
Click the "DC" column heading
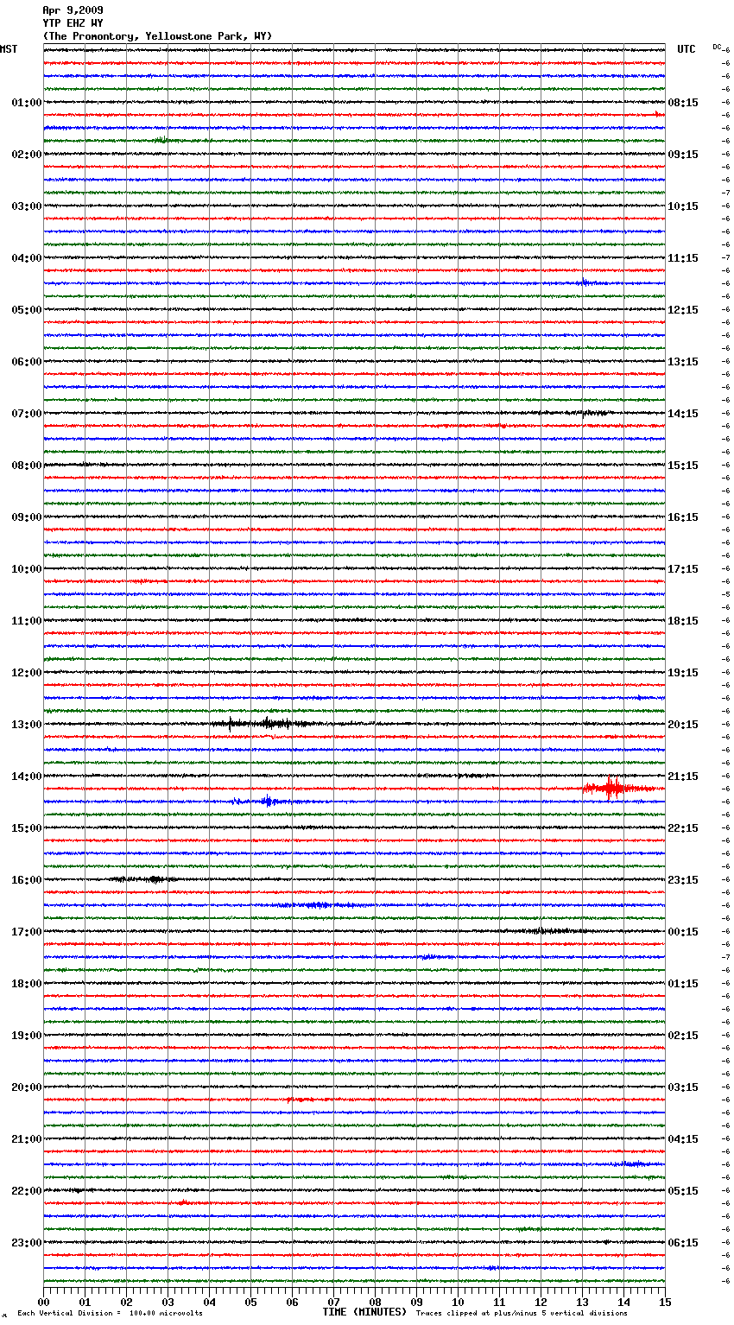pyautogui.click(x=717, y=47)
